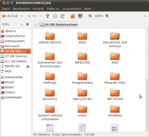Screen dimensions: 149x137
Task: Select the System Volume Information folder
Action: click(x=50, y=113)
